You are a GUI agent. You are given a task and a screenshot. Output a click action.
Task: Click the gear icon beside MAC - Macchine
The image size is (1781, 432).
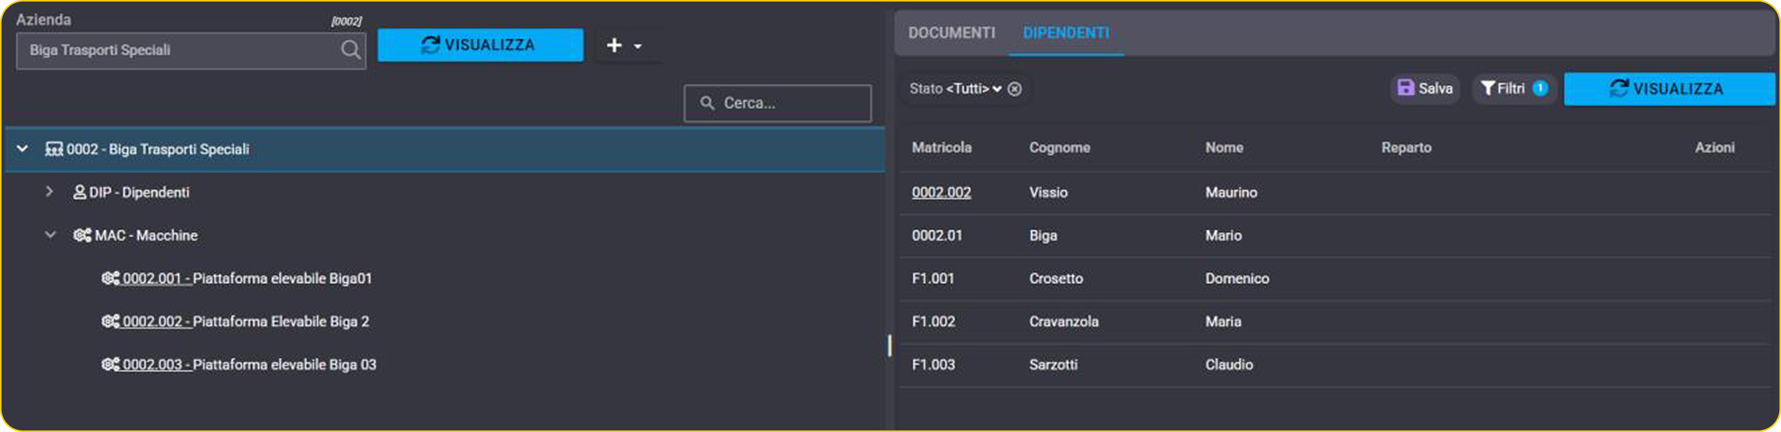(82, 236)
